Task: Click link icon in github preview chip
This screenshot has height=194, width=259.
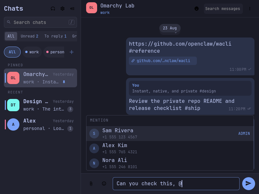Action: click(133, 61)
